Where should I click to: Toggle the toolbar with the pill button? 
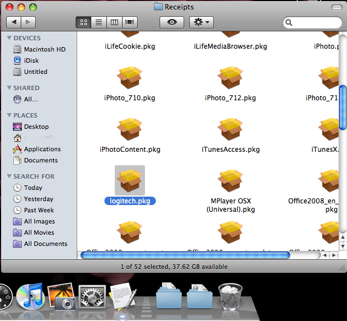[337, 7]
